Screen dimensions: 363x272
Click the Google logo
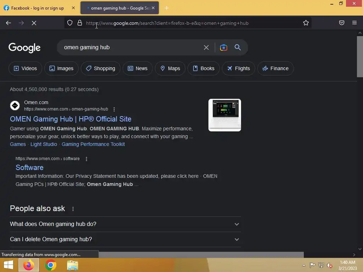(24, 48)
